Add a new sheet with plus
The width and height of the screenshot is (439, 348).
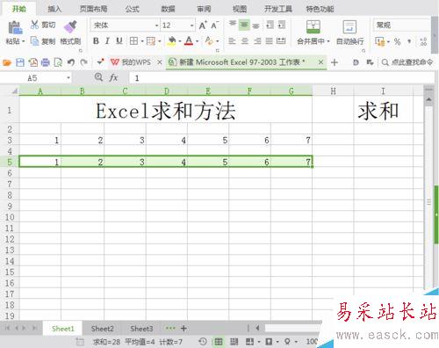[184, 329]
